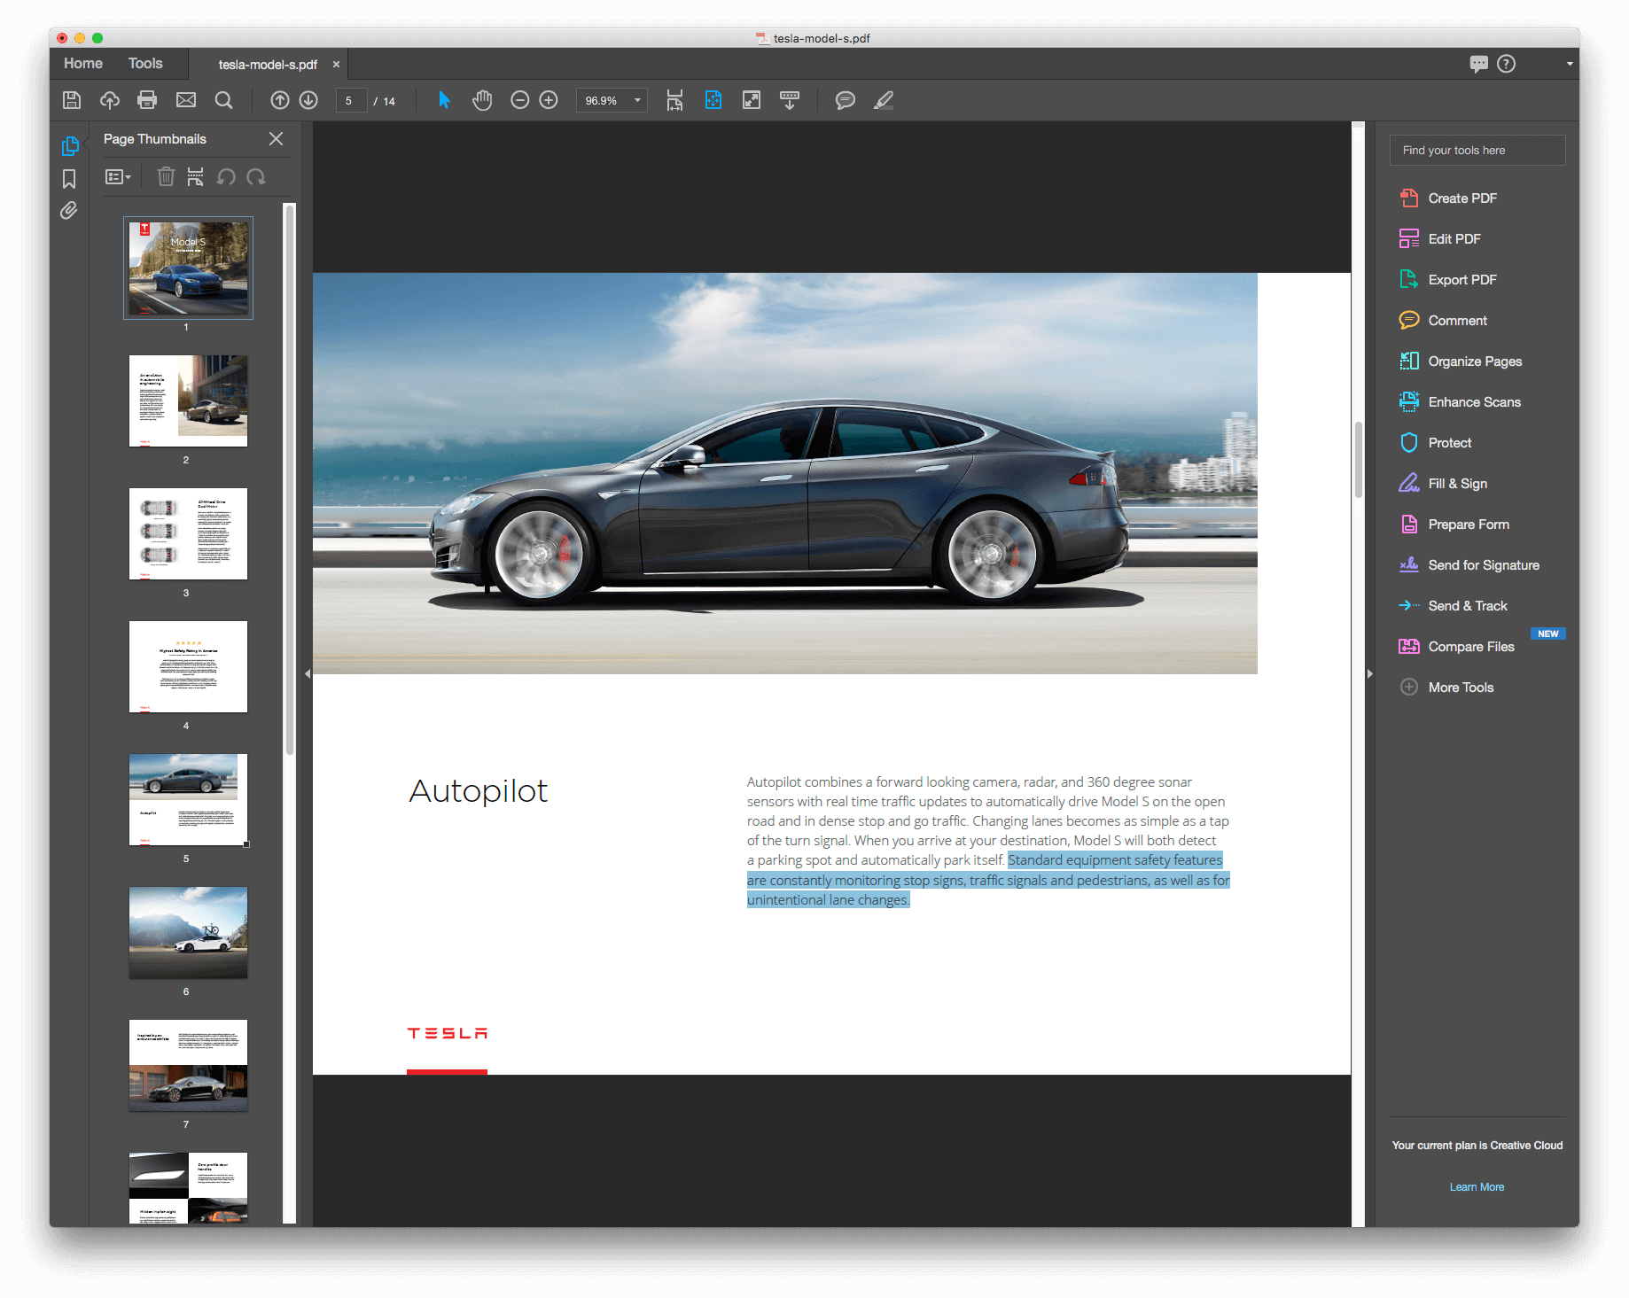
Task: Go to previous page arrow
Action: pos(280,100)
